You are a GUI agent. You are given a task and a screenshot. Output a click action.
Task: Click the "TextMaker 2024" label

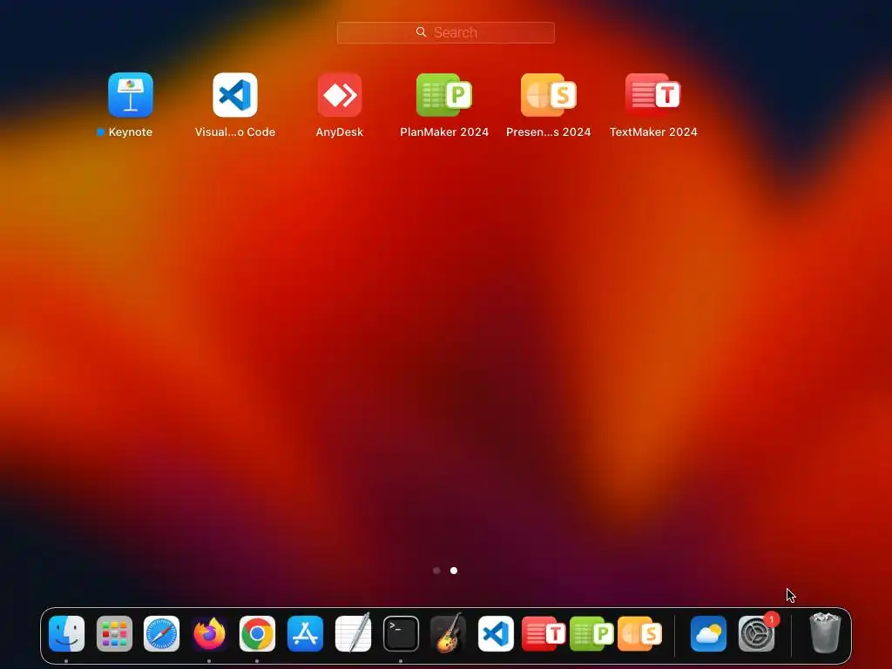[x=653, y=132]
